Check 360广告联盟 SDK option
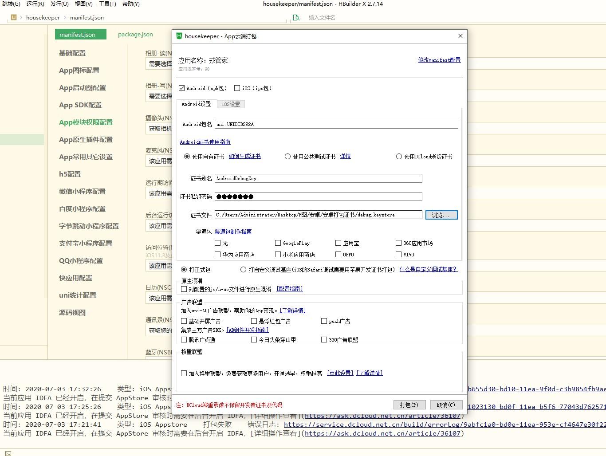Image resolution: width=606 pixels, height=456 pixels. click(324, 340)
